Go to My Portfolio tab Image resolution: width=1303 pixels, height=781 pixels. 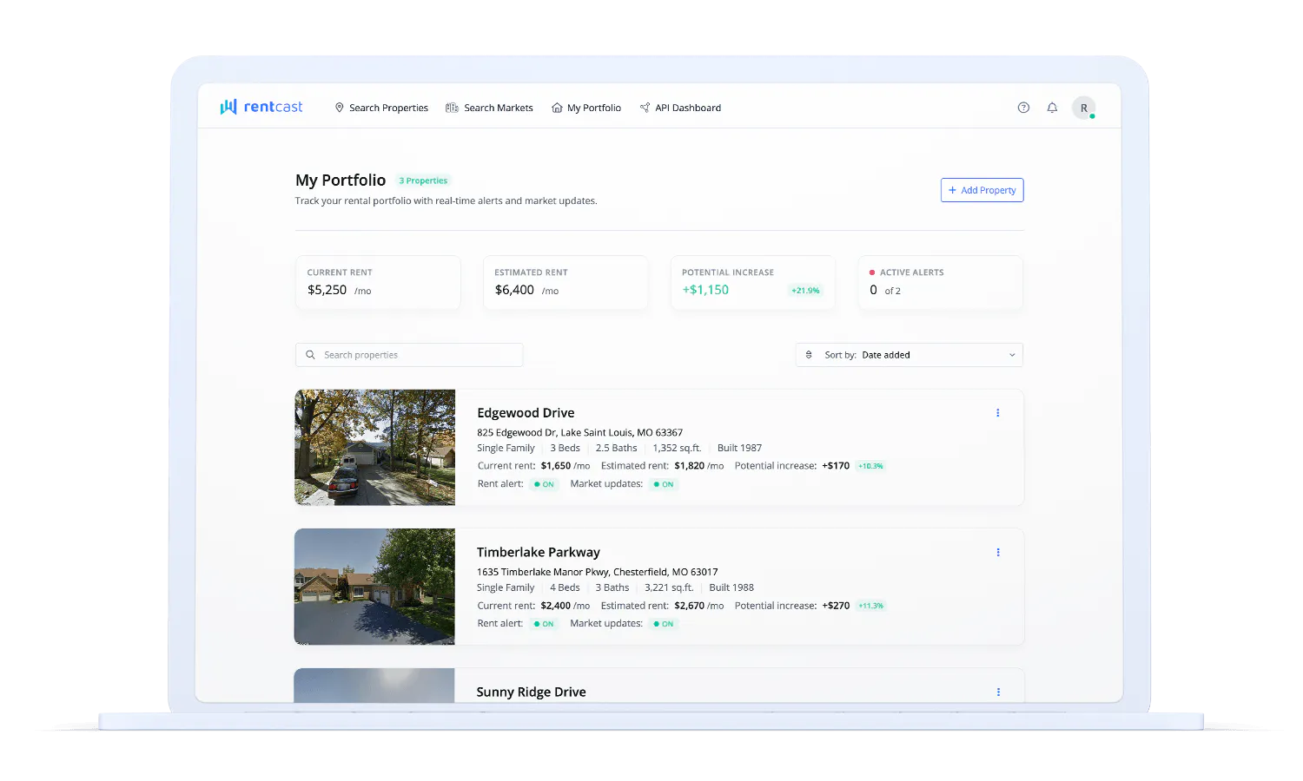click(x=586, y=108)
